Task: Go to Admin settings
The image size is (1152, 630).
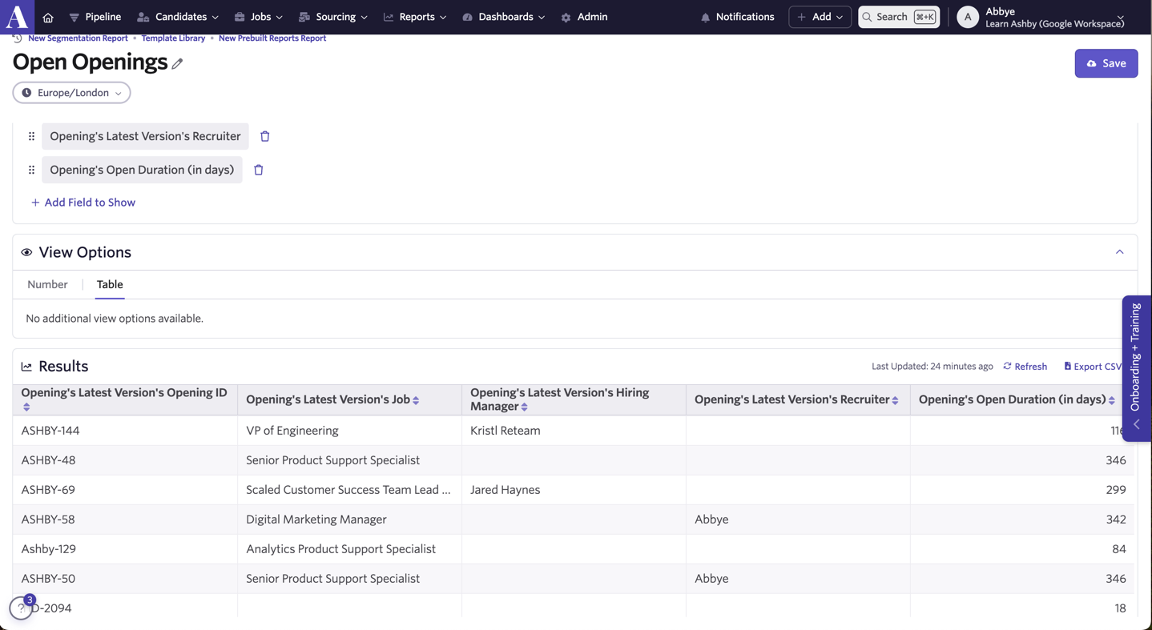Action: [x=584, y=17]
